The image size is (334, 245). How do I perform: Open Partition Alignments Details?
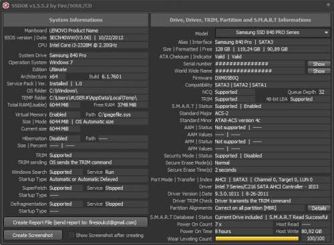click(319, 208)
